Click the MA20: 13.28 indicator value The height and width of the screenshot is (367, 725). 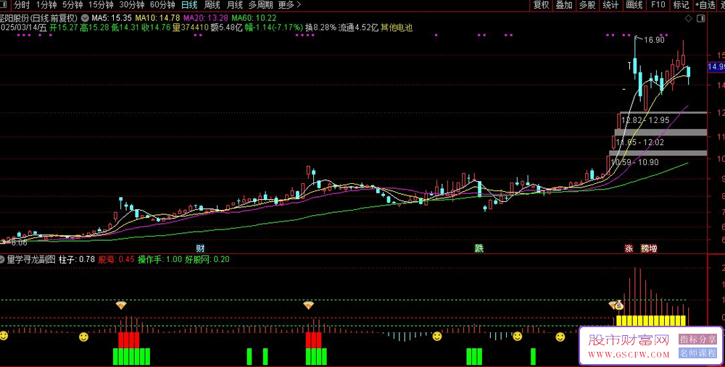(206, 18)
